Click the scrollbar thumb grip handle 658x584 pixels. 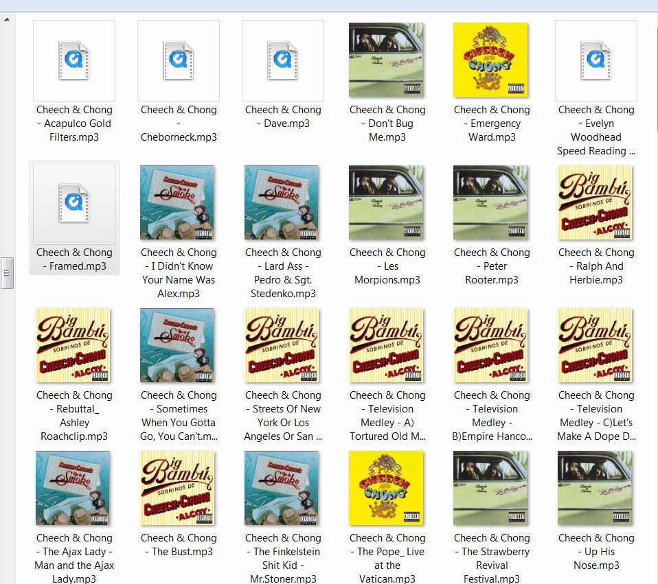coord(7,273)
